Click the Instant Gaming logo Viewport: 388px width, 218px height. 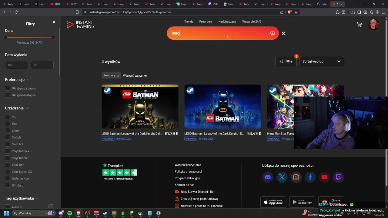tap(80, 25)
